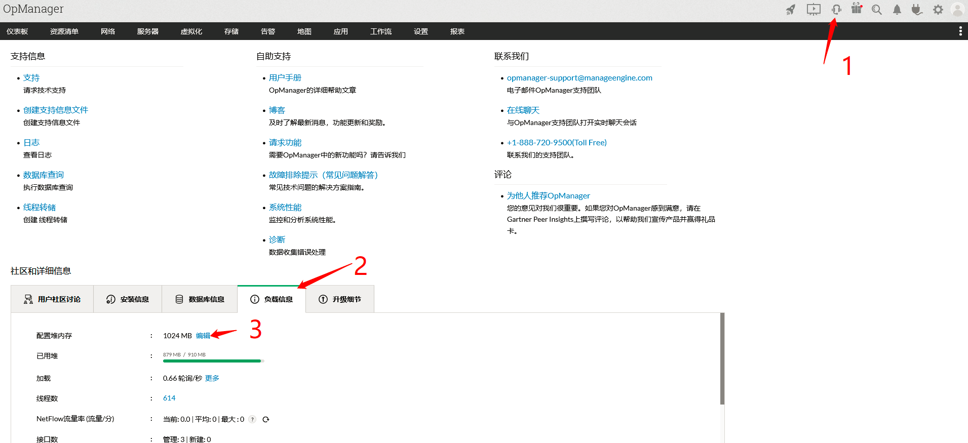Open the 应用 menu
This screenshot has height=443, width=968.
pos(341,31)
